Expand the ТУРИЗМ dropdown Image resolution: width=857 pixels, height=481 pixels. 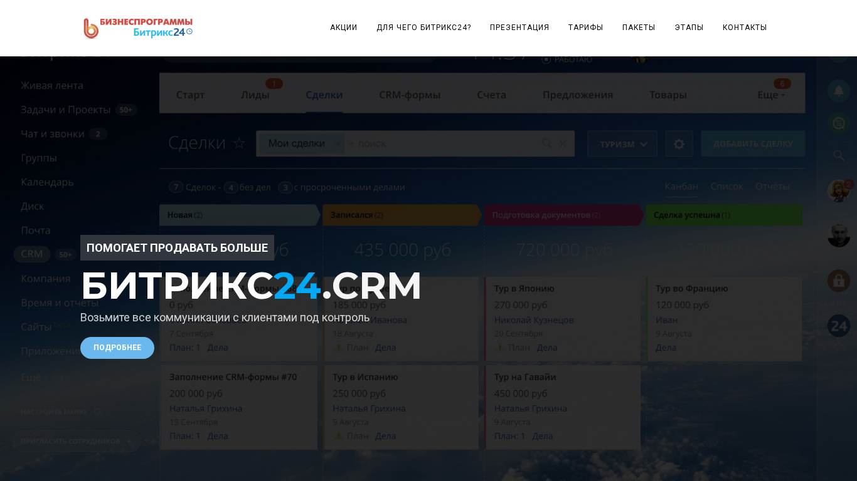[622, 144]
